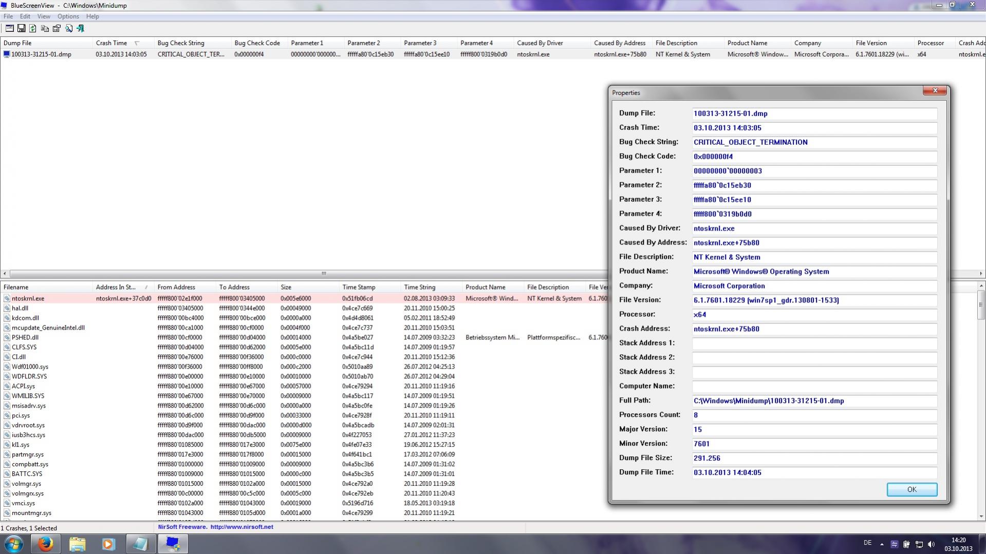986x554 pixels.
Task: Click the Bug Check String field in Properties
Action: pyautogui.click(x=814, y=142)
